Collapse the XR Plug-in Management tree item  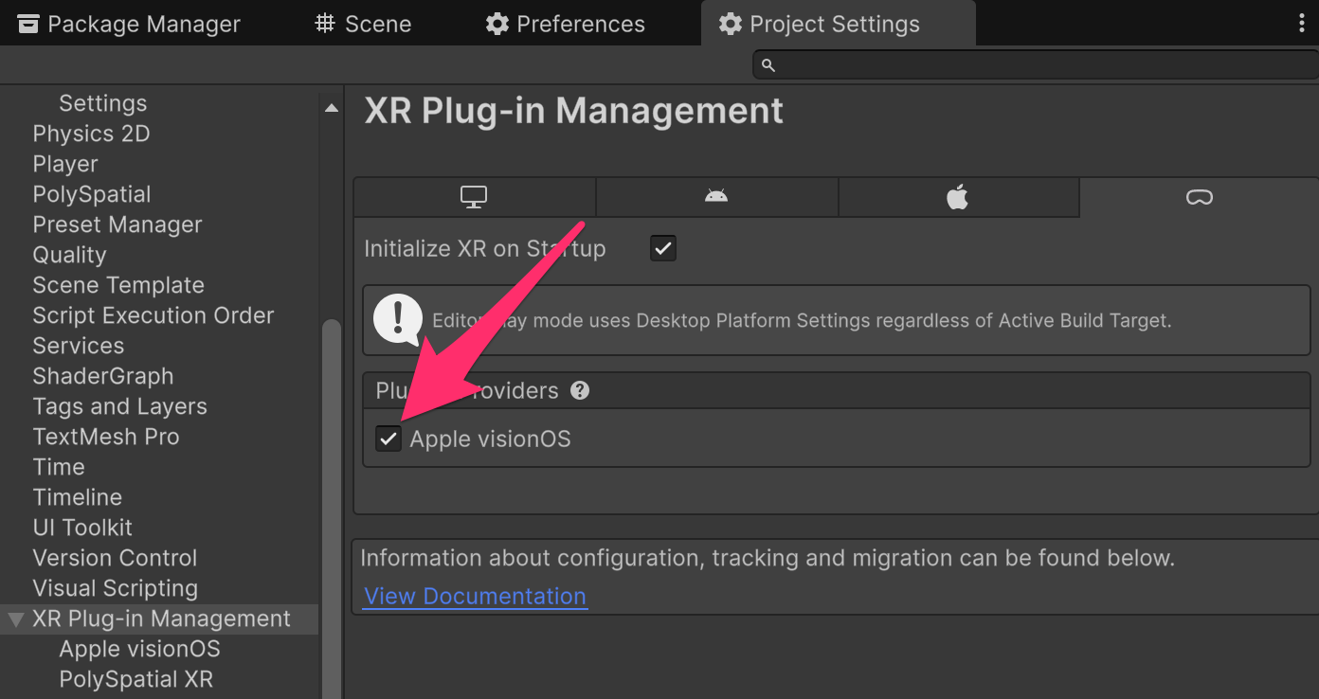pos(15,619)
